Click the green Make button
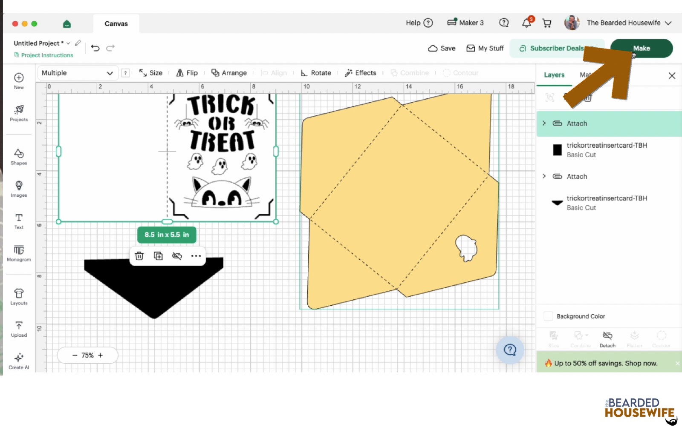This screenshot has width=682, height=433. click(x=642, y=48)
